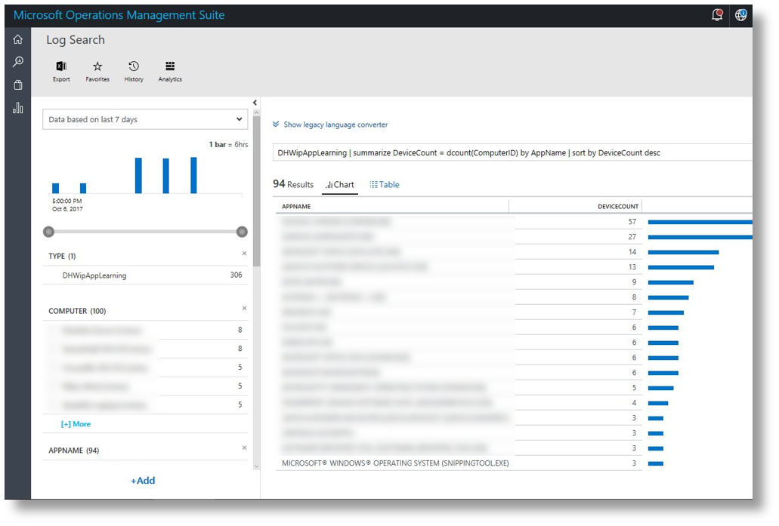
Task: Open Log Search magnifier icon in sidebar
Action: tap(17, 62)
